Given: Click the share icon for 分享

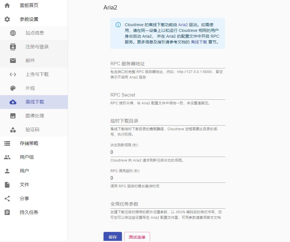Looking at the screenshot, I should (7, 199).
